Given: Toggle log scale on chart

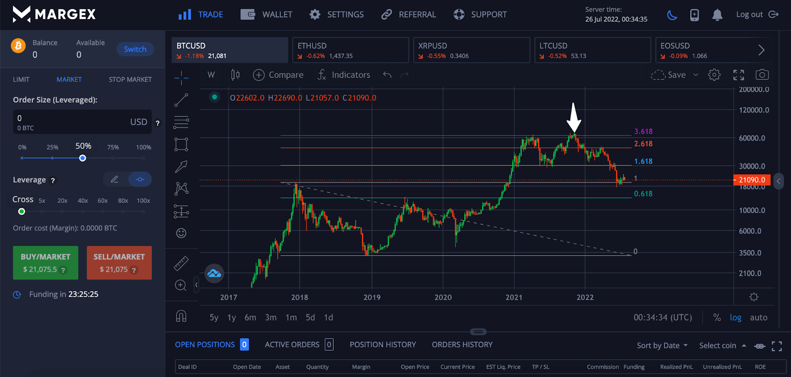Looking at the screenshot, I should click(x=735, y=317).
